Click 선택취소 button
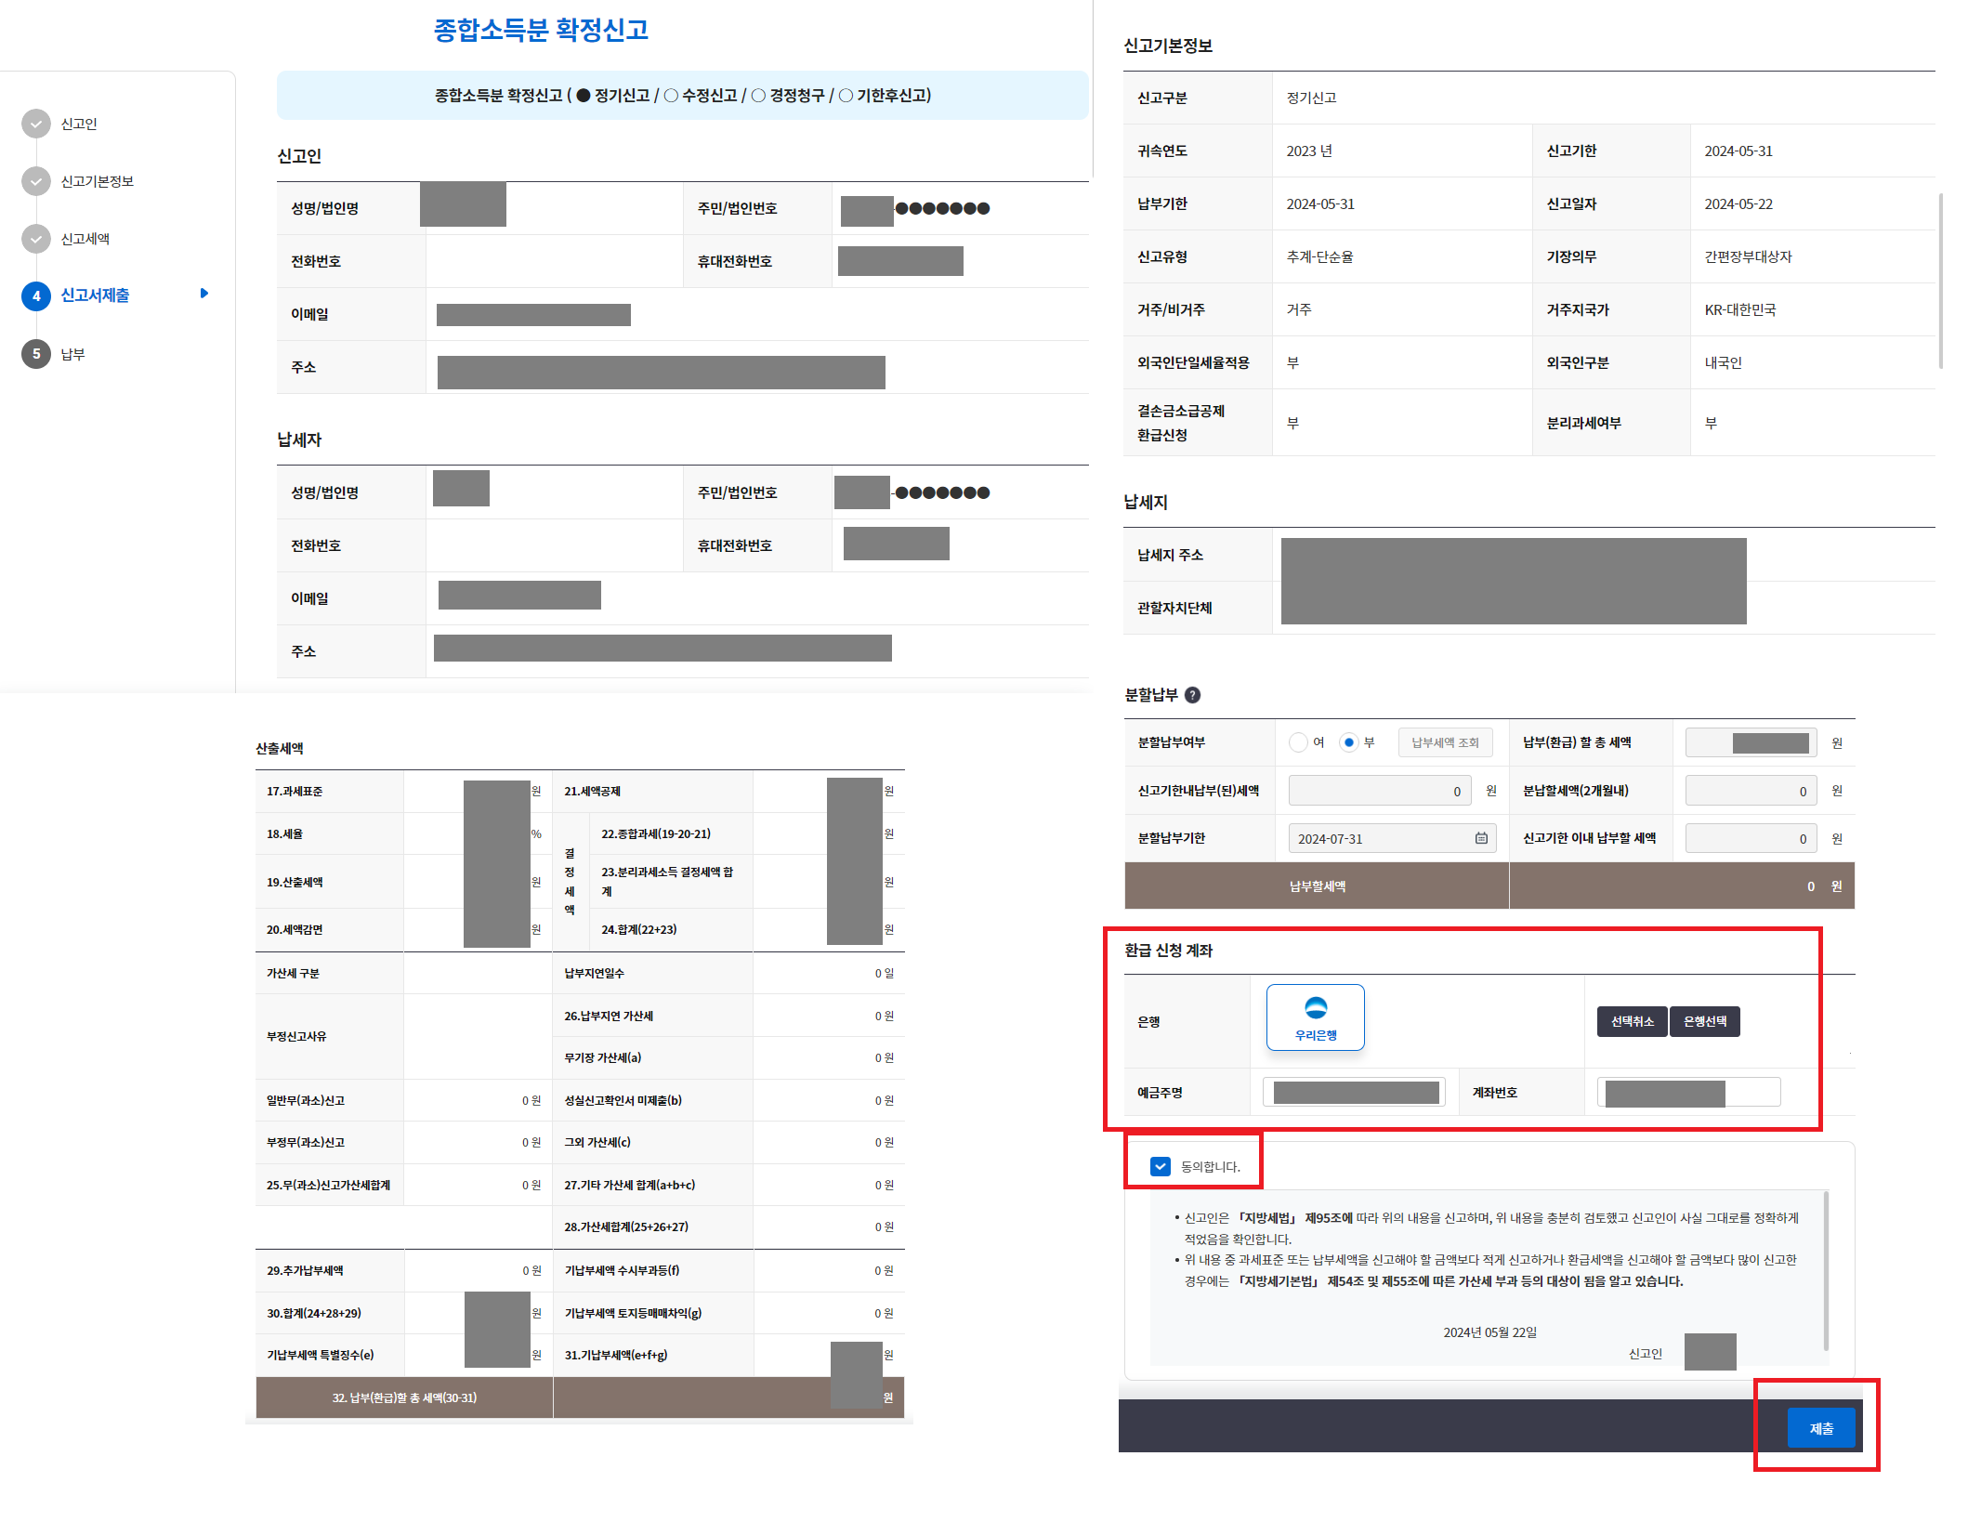The height and width of the screenshot is (1535, 1981). tap(1632, 1021)
